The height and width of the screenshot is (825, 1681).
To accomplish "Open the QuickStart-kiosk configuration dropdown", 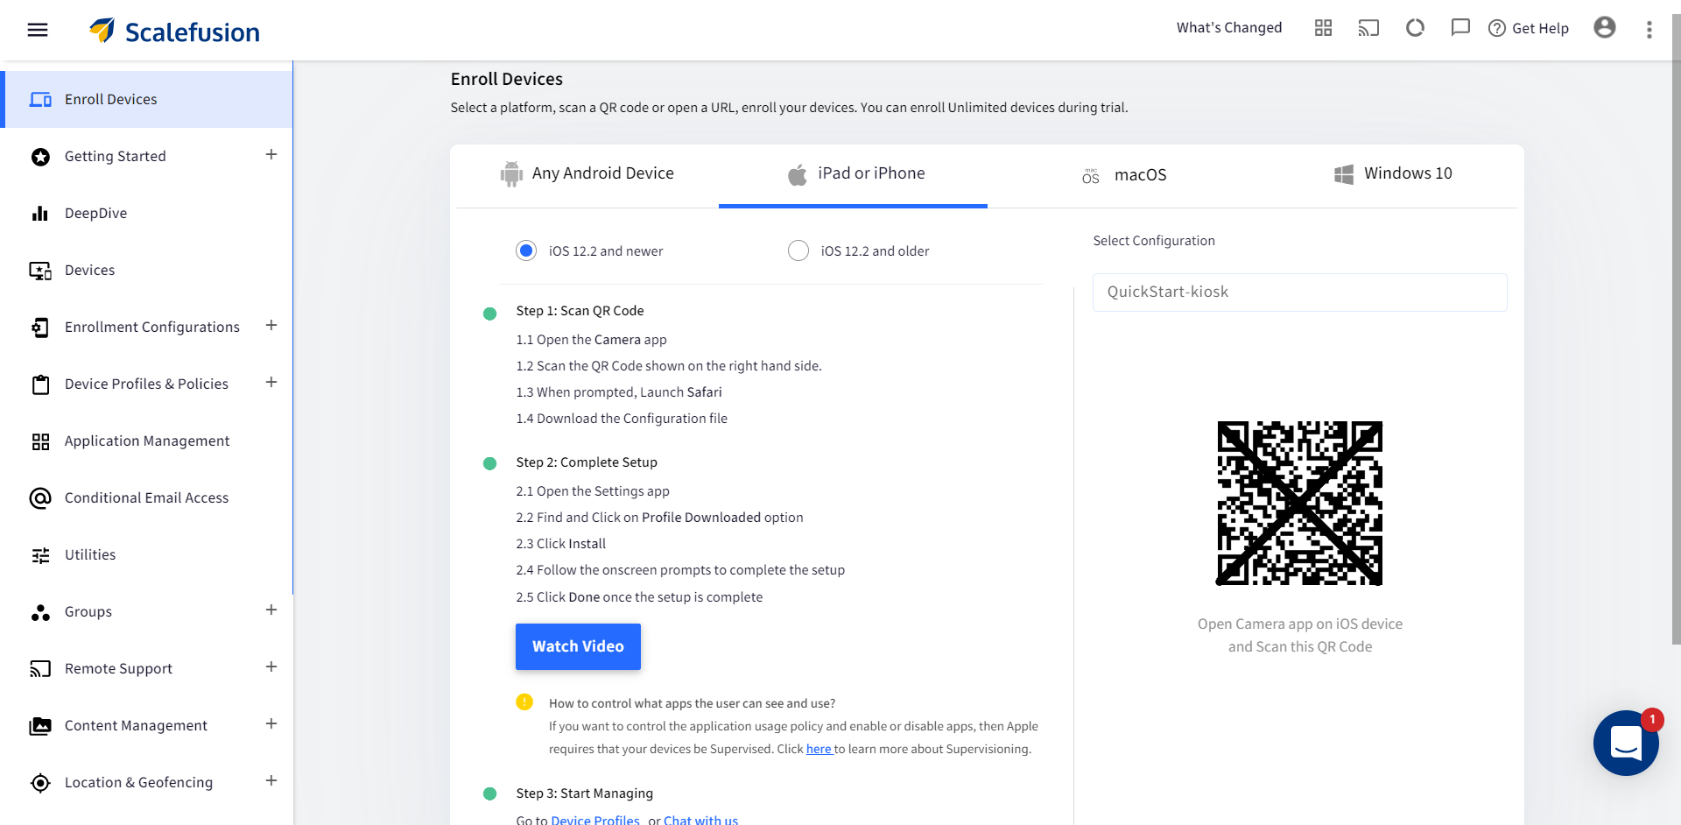I will [x=1299, y=292].
